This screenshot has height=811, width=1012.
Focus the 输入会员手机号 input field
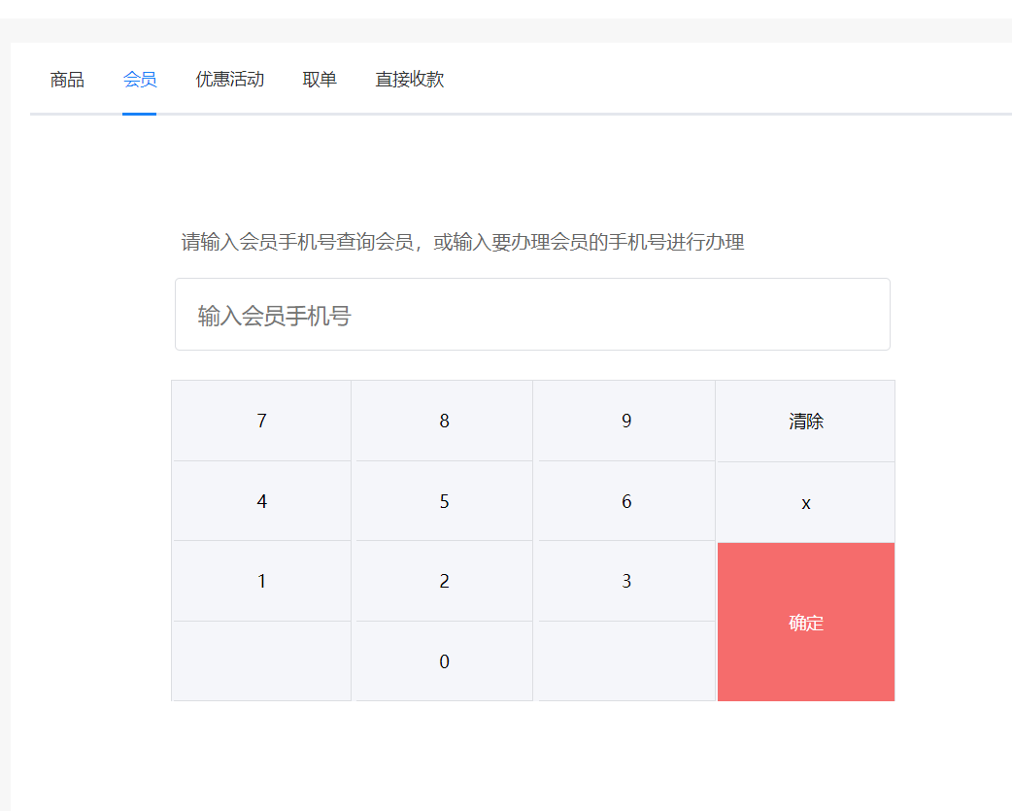click(x=532, y=315)
